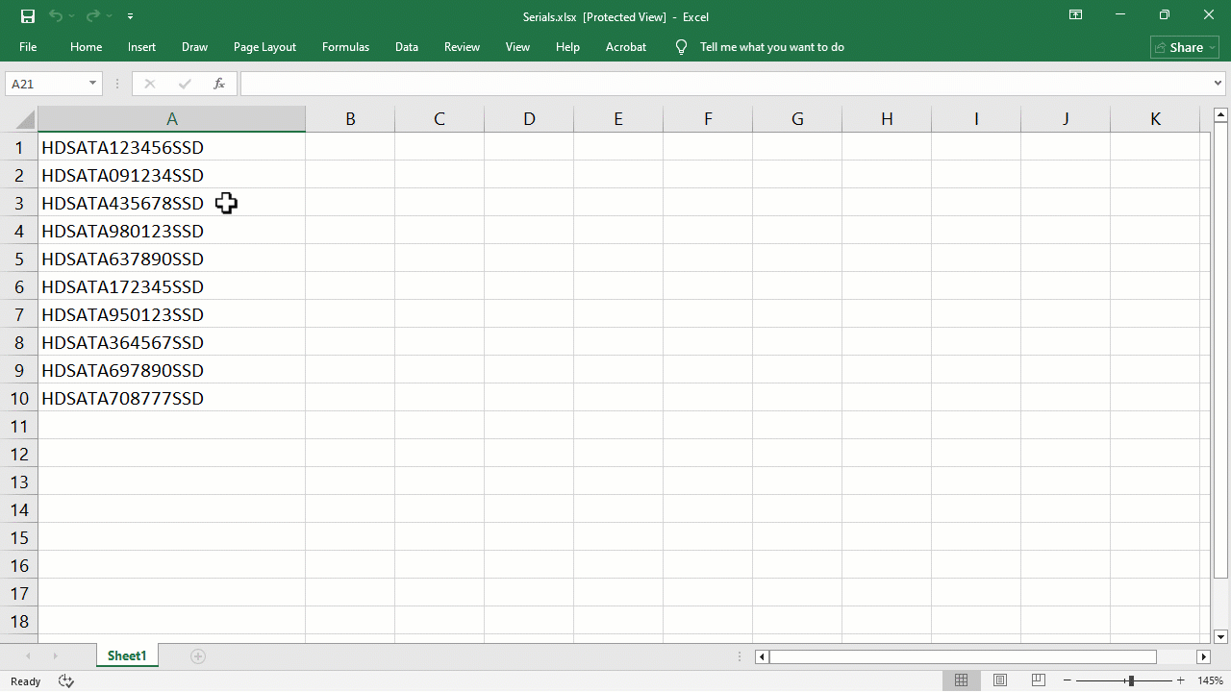
Task: Select column A header
Action: coord(171,119)
